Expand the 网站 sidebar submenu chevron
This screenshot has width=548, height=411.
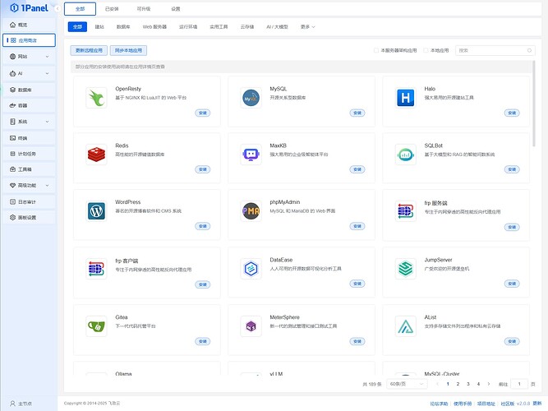coord(47,57)
